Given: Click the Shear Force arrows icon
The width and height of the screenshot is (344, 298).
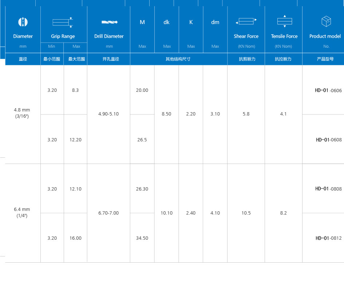Looking at the screenshot, I should click(x=246, y=21).
